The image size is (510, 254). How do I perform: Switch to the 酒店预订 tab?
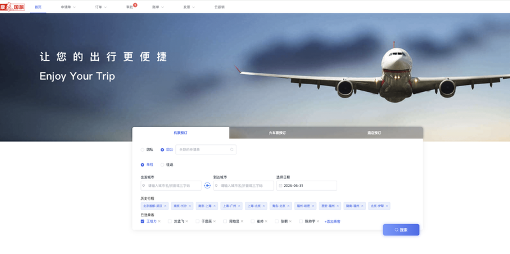click(x=374, y=133)
